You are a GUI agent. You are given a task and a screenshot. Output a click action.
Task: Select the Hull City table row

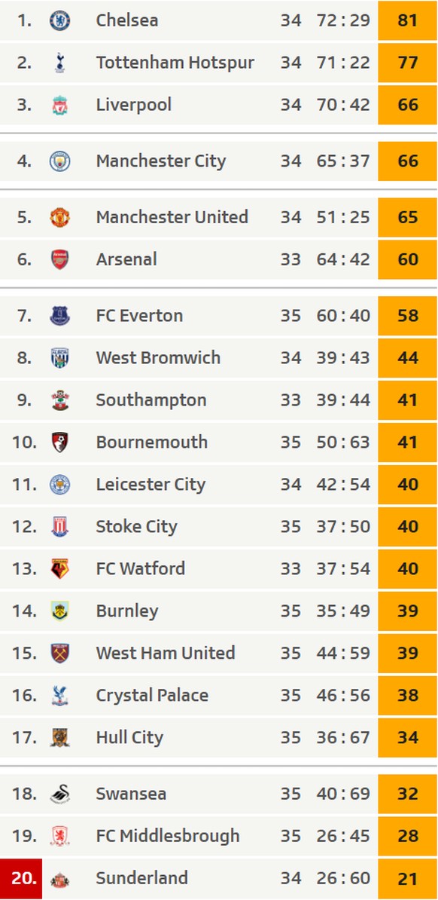pyautogui.click(x=218, y=738)
